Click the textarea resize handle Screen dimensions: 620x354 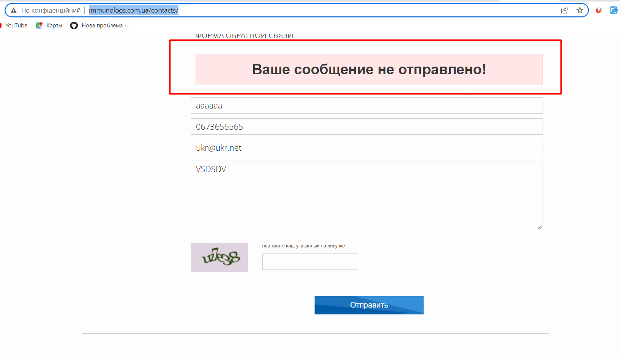pos(540,227)
